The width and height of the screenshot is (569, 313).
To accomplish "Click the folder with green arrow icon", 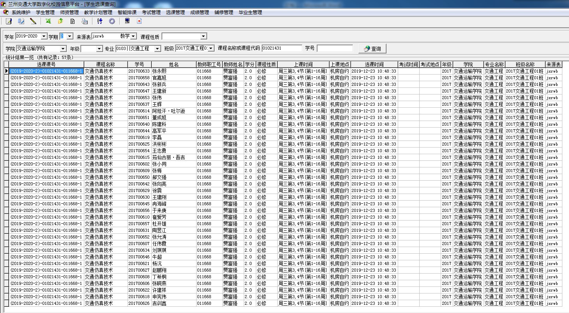I will tap(60, 21).
